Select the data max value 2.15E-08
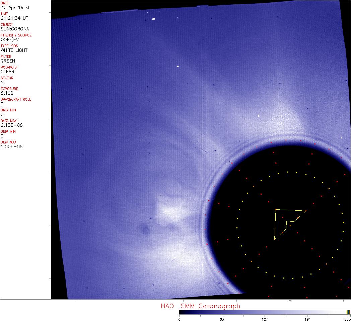Viewport: 351px width, 321px height. 11,125
